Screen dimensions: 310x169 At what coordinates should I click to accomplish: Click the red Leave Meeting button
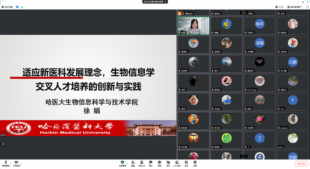point(302,164)
